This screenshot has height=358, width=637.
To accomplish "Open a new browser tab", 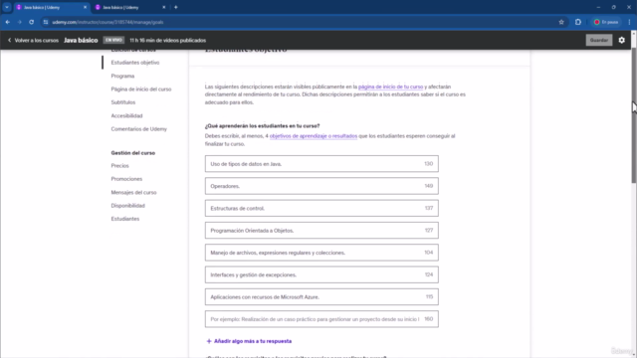I will click(176, 7).
